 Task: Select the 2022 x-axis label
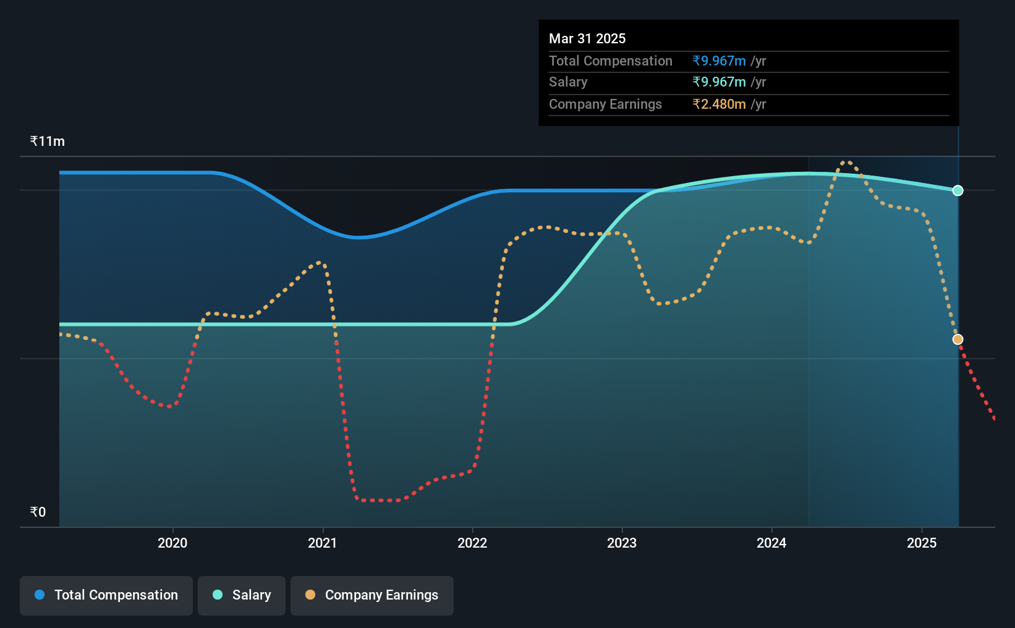point(472,543)
